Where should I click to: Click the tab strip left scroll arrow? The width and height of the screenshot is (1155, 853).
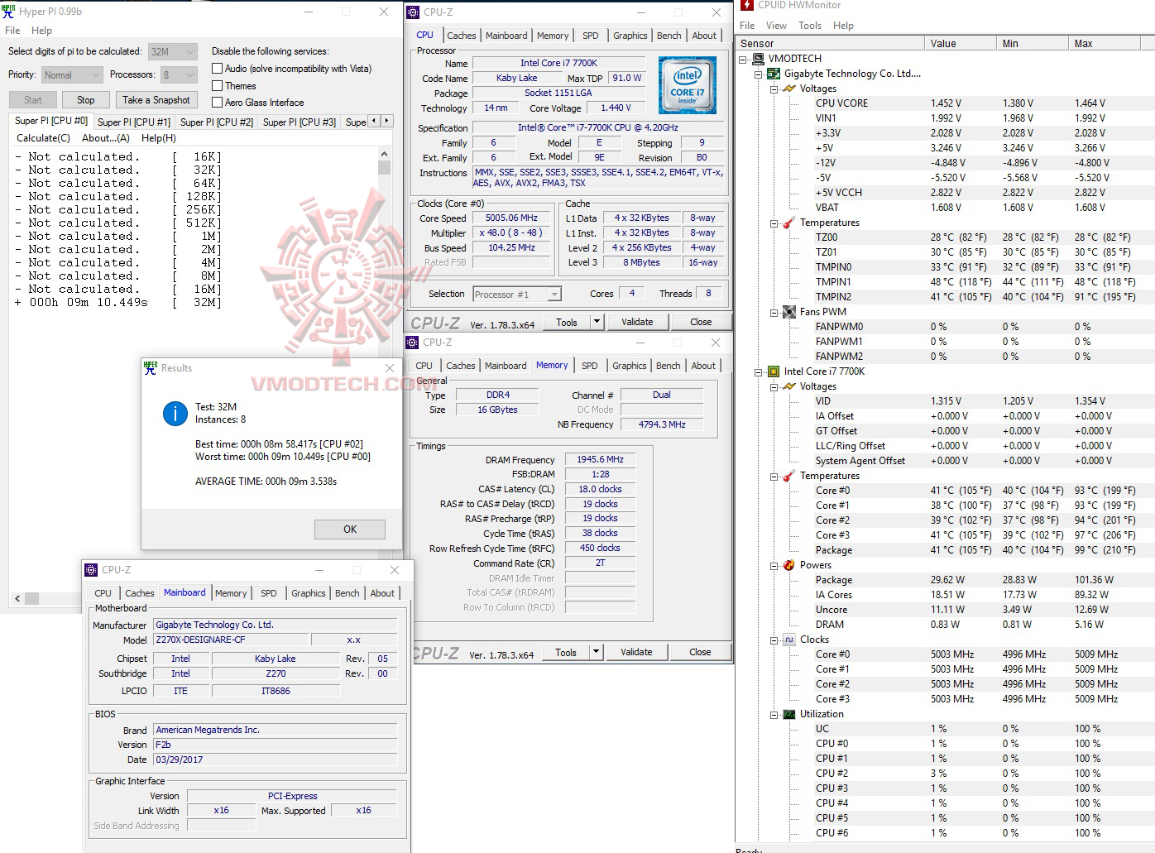pos(374,121)
